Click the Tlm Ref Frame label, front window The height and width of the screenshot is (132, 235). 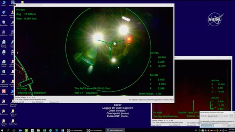(92, 88)
